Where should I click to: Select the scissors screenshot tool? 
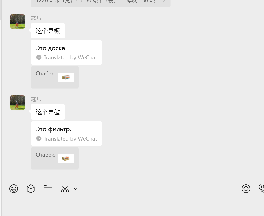(x=65, y=189)
